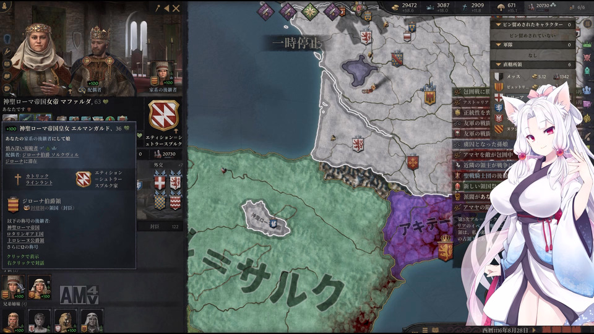Image resolution: width=594 pixels, height=334 pixels.
Task: Open the カトリック faith link
Action: 37,176
